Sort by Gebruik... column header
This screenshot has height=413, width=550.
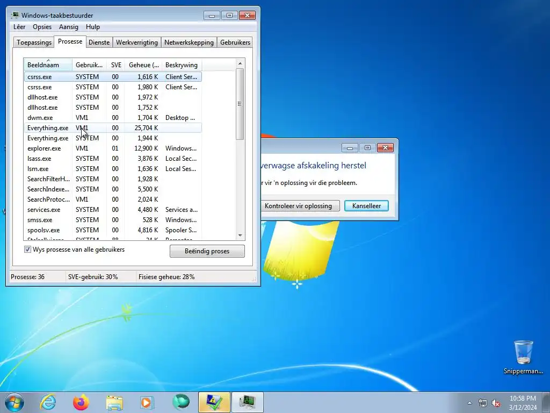pyautogui.click(x=90, y=65)
